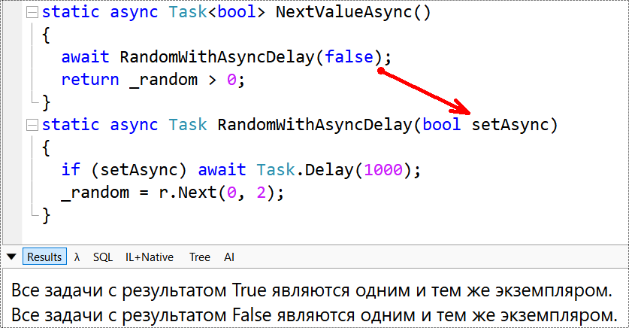Click the 1000 value in Task.Delay
The height and width of the screenshot is (328, 629).
click(x=383, y=170)
